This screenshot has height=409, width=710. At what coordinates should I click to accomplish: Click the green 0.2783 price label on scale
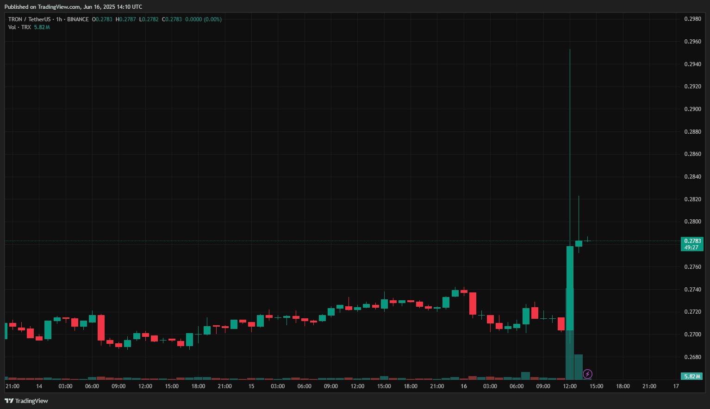coord(692,241)
